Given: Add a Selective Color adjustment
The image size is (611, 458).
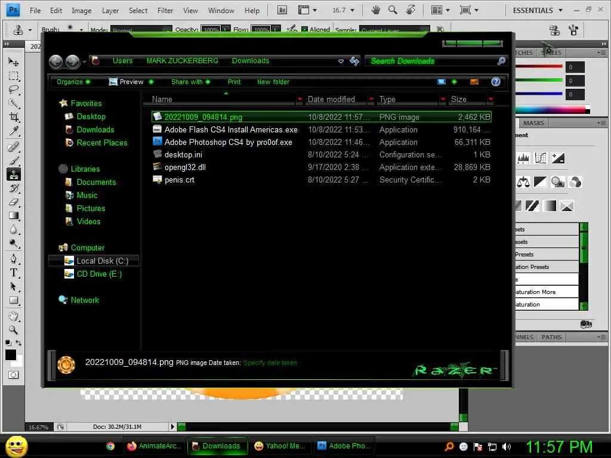Looking at the screenshot, I should (x=567, y=206).
